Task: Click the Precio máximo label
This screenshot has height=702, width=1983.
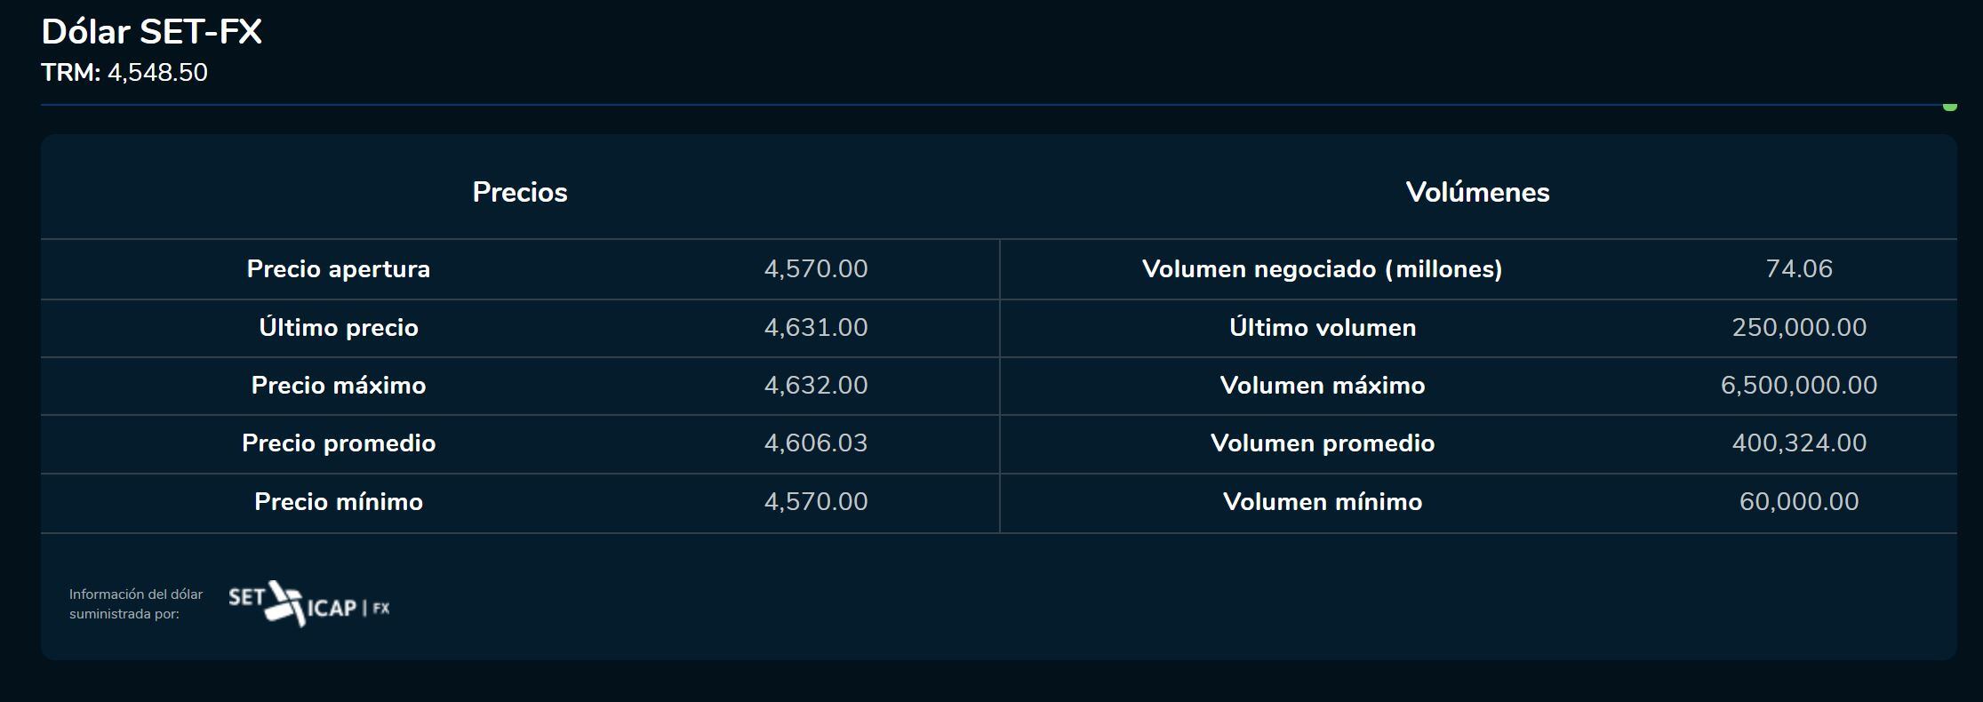Action: pyautogui.click(x=338, y=386)
